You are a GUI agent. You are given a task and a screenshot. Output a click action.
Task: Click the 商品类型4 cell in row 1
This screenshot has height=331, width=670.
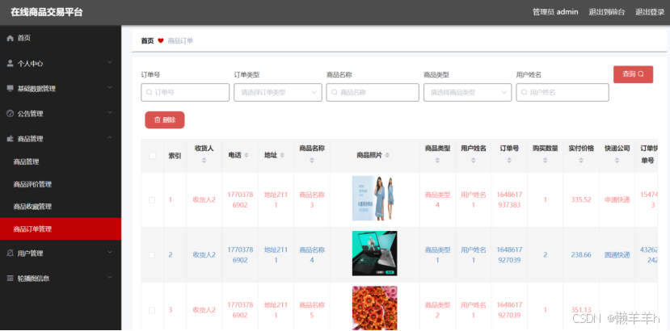click(x=437, y=200)
